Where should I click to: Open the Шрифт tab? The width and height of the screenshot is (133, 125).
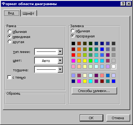pyautogui.click(x=28, y=13)
